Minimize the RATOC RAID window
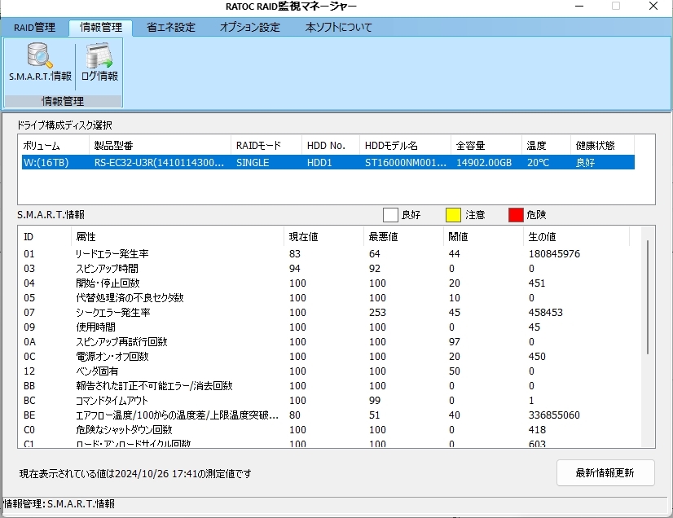This screenshot has width=673, height=518. (579, 6)
